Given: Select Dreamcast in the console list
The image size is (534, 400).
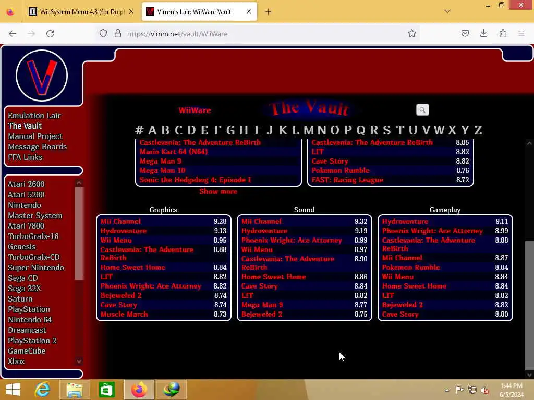Looking at the screenshot, I should tap(27, 330).
